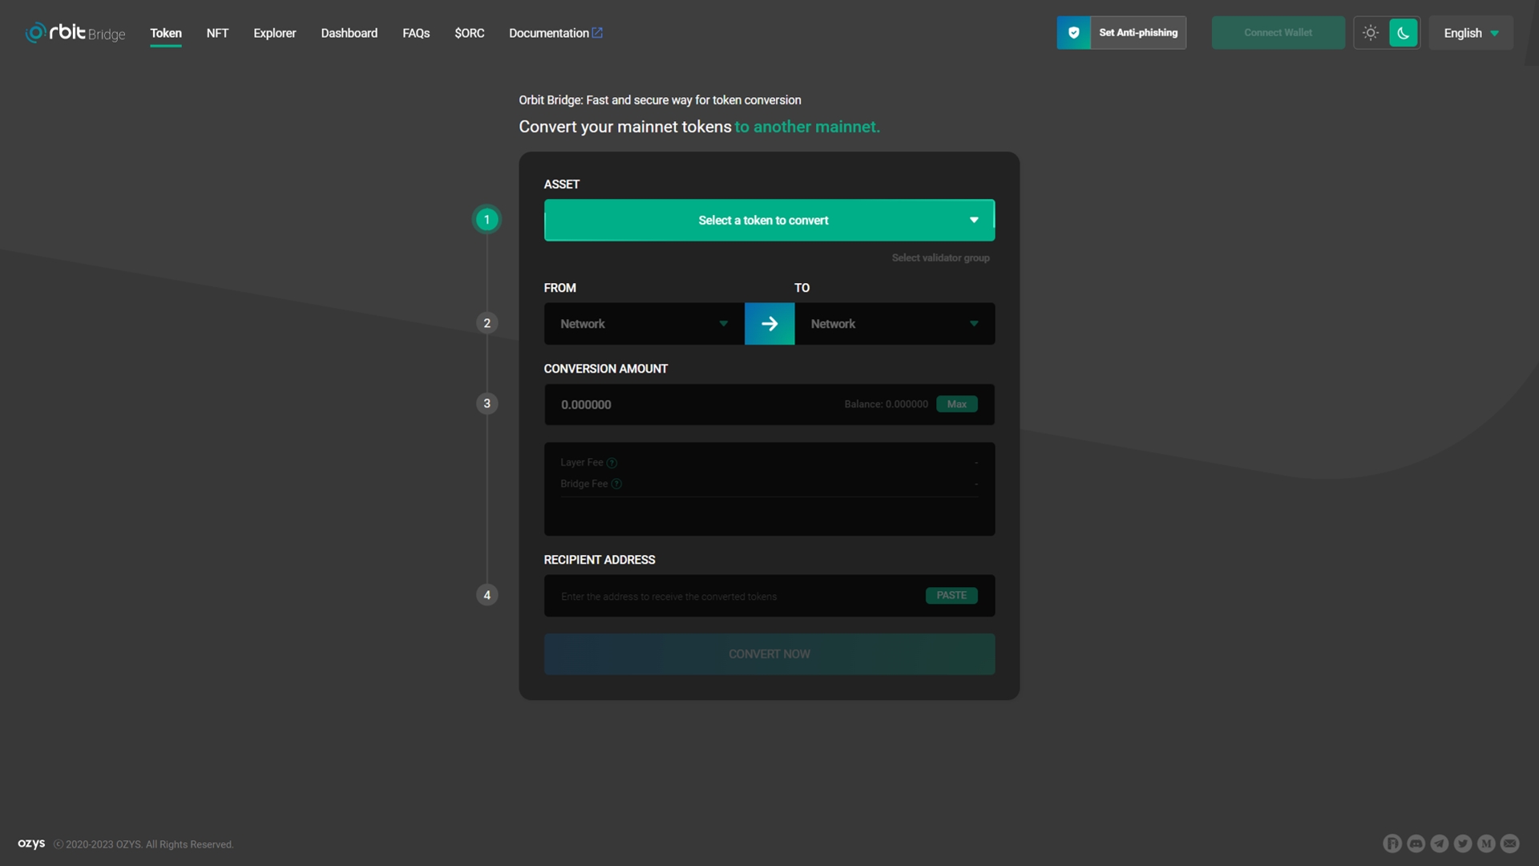Open the Medium blog icon
1539x866 pixels.
pyautogui.click(x=1487, y=844)
